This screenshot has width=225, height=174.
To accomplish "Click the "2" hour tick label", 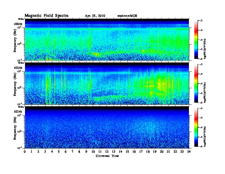I will click(x=38, y=152).
